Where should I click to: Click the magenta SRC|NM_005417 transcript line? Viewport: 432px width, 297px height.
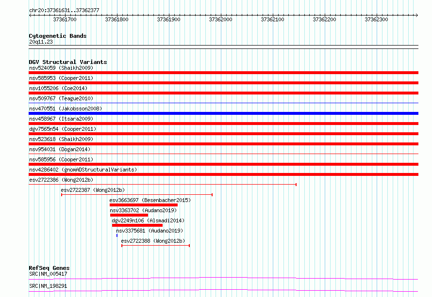[x=223, y=278]
